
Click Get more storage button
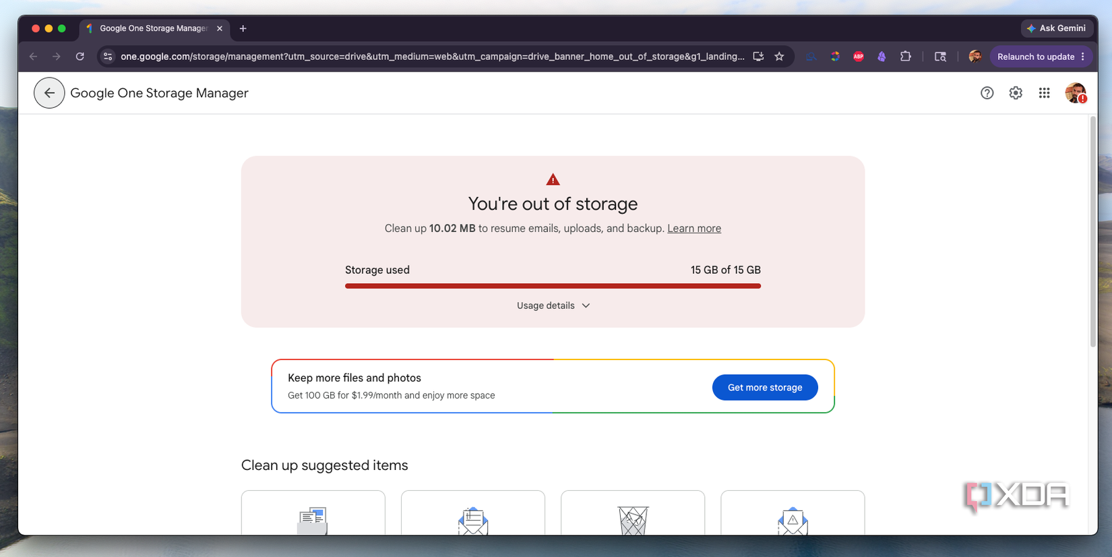pyautogui.click(x=765, y=387)
